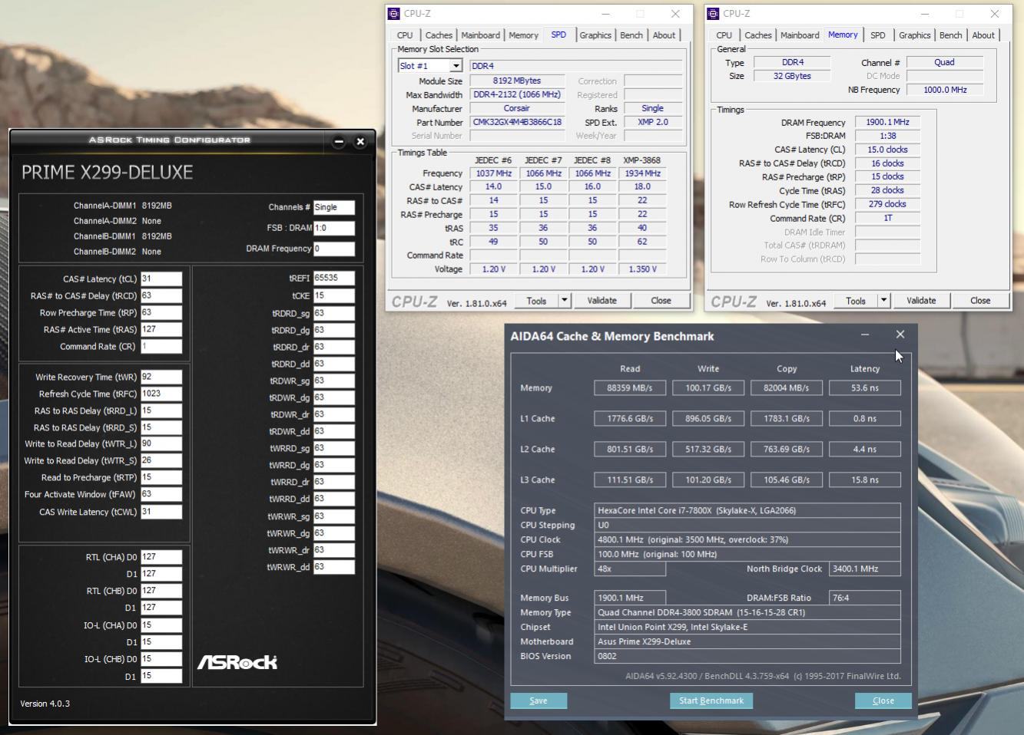The image size is (1024, 735).
Task: Click the Part Number CMK32GX4M4B3866C18 value
Action: pyautogui.click(x=518, y=122)
